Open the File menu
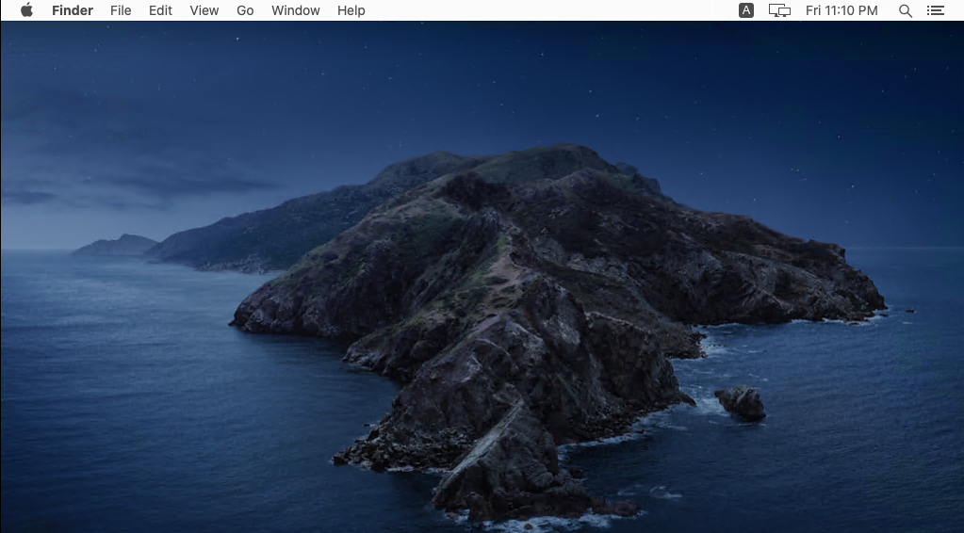Screen dimensions: 964x533 point(121,10)
